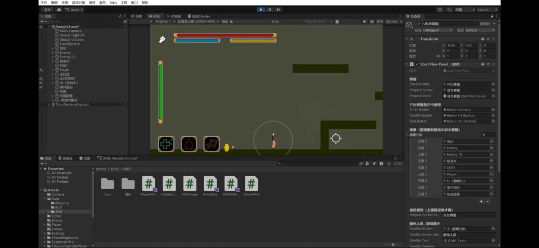Click Hierarchy search by type icon
The height and width of the screenshot is (248, 539).
point(125,21)
